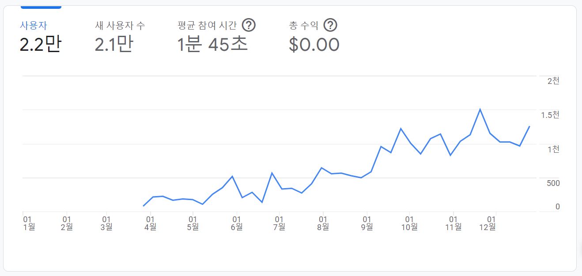Click the 01 9월 date axis label
This screenshot has width=582, height=276.
click(x=367, y=223)
